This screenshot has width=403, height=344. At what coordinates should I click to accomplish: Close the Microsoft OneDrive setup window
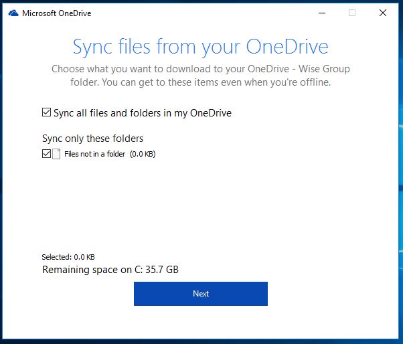(383, 13)
